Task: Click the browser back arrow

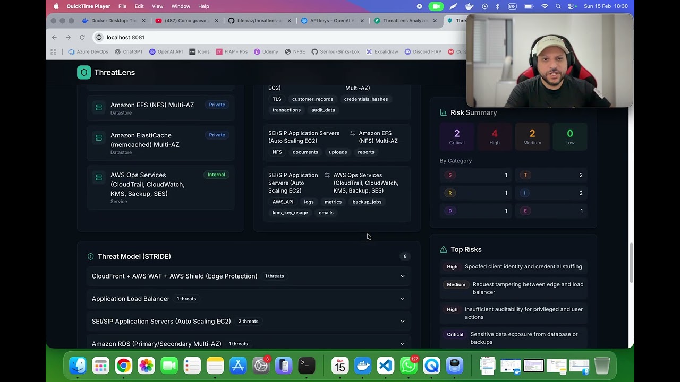Action: (54, 37)
